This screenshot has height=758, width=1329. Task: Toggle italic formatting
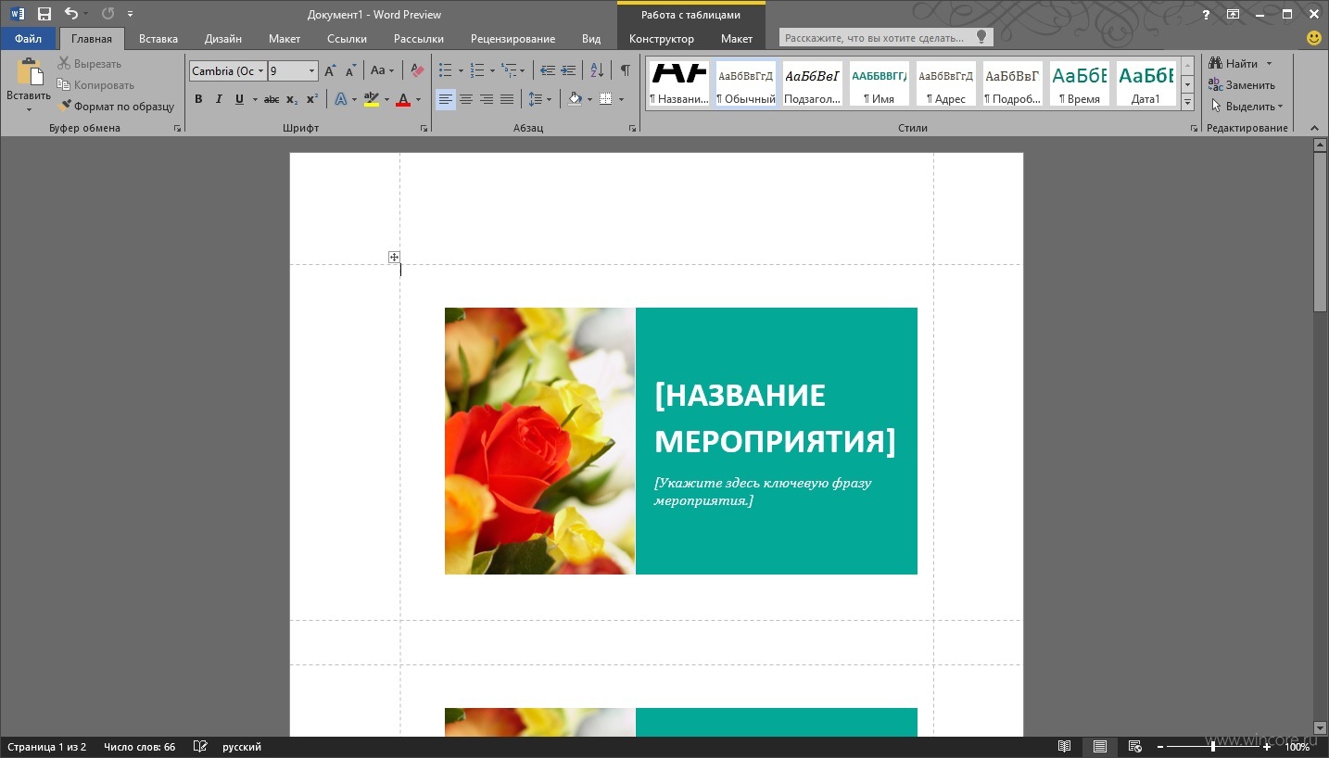pyautogui.click(x=219, y=99)
